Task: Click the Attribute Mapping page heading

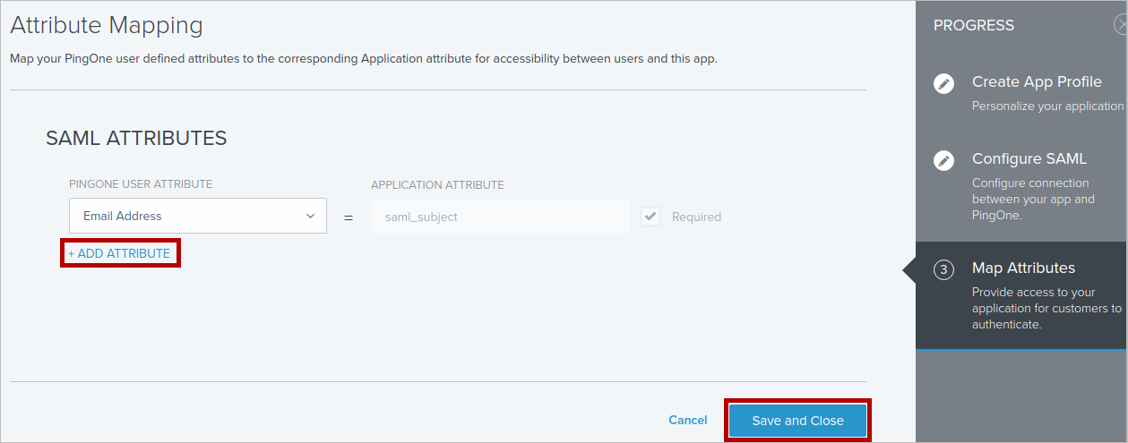Action: (107, 25)
